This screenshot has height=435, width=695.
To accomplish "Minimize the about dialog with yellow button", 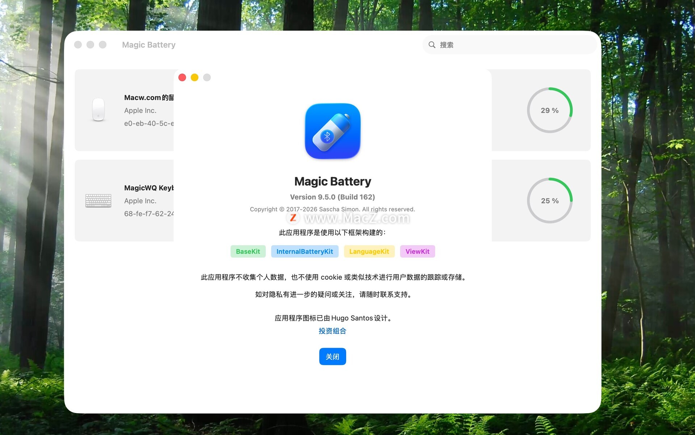I will [x=194, y=78].
